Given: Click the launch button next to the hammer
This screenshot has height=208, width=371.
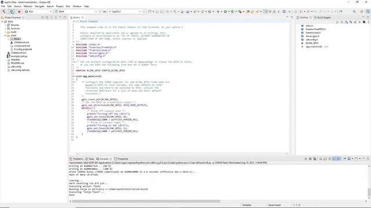Looking at the screenshot, I should tap(12, 12).
